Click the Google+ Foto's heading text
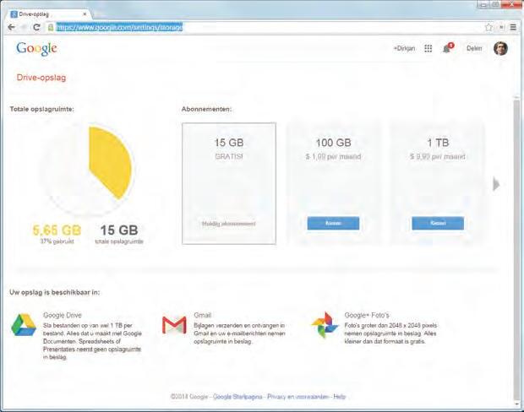The width and height of the screenshot is (524, 412). coord(367,315)
